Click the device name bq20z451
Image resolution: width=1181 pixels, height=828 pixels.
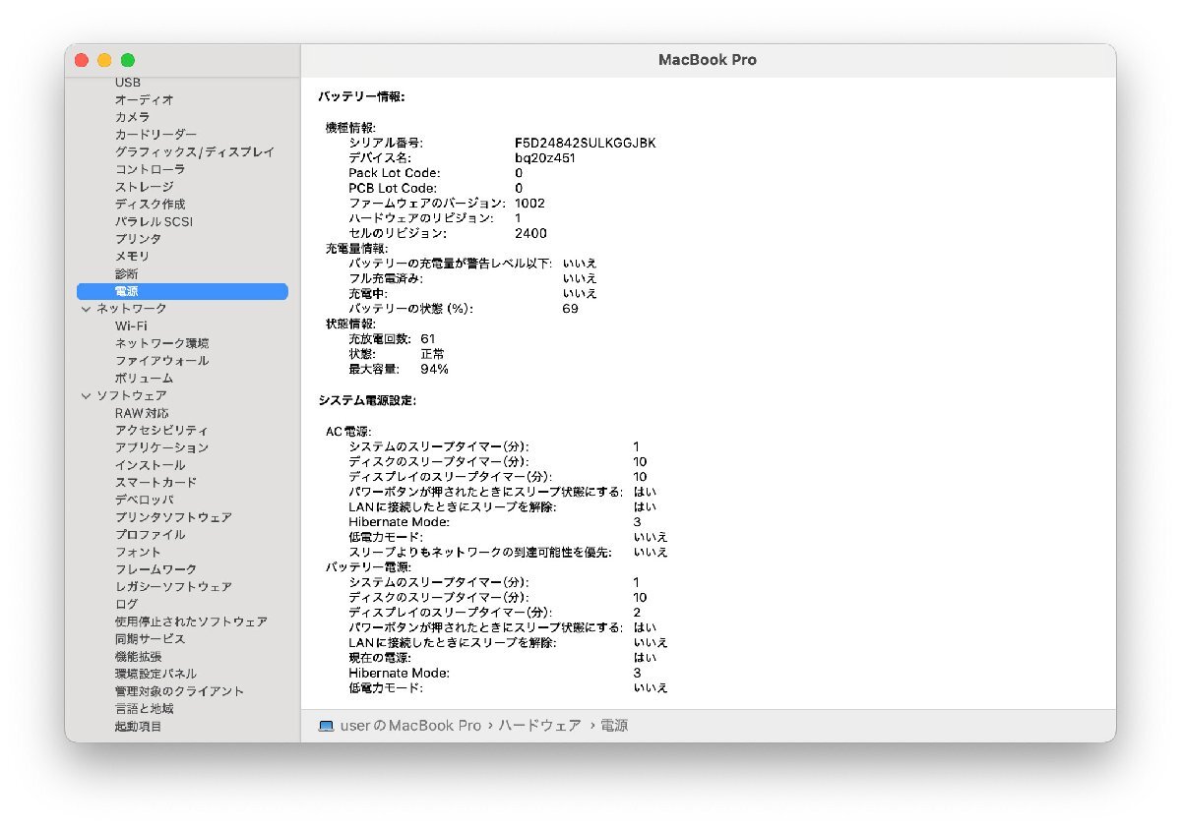(x=545, y=157)
